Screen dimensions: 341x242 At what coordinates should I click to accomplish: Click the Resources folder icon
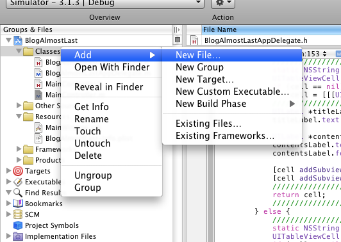pyautogui.click(x=28, y=117)
